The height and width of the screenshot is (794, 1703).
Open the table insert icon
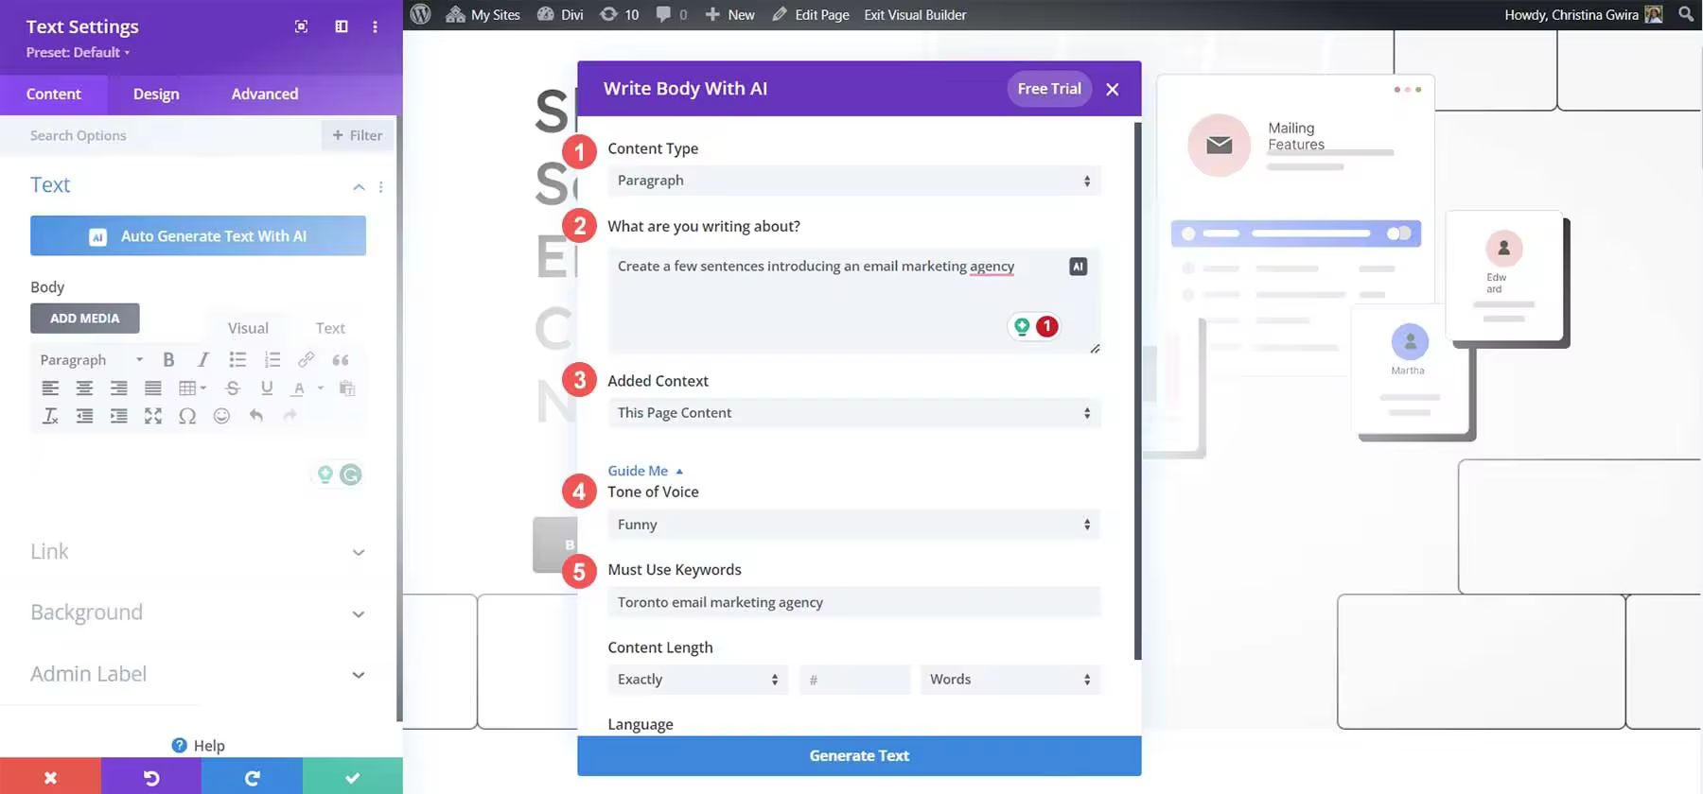click(x=192, y=388)
